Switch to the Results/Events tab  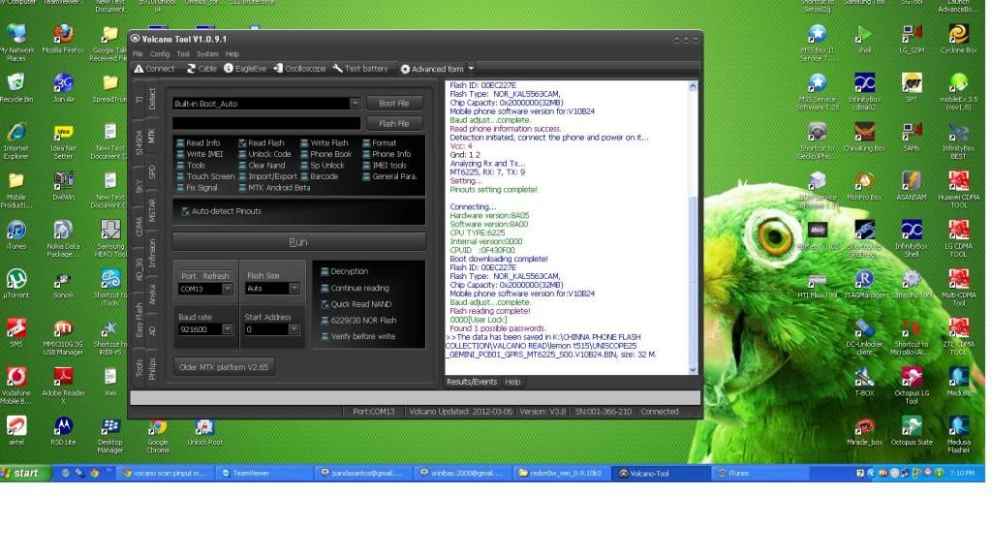click(x=472, y=382)
